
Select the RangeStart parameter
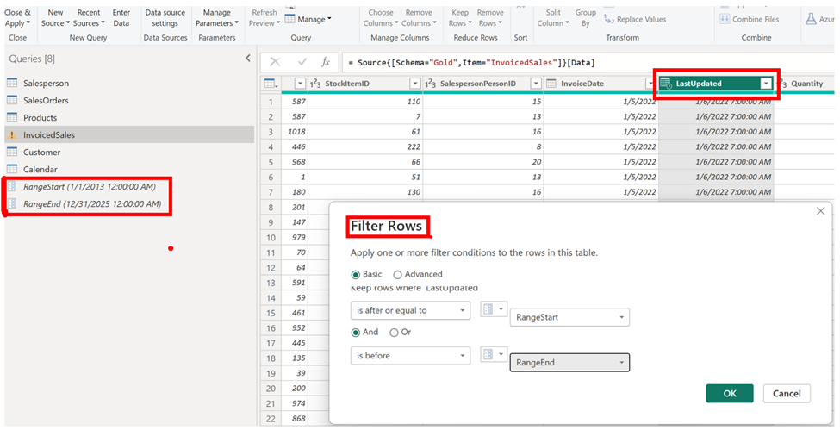(89, 187)
